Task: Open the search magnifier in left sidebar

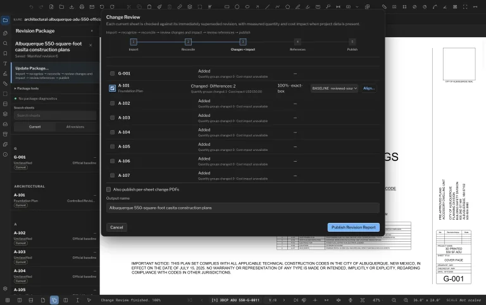Action: 5,44
